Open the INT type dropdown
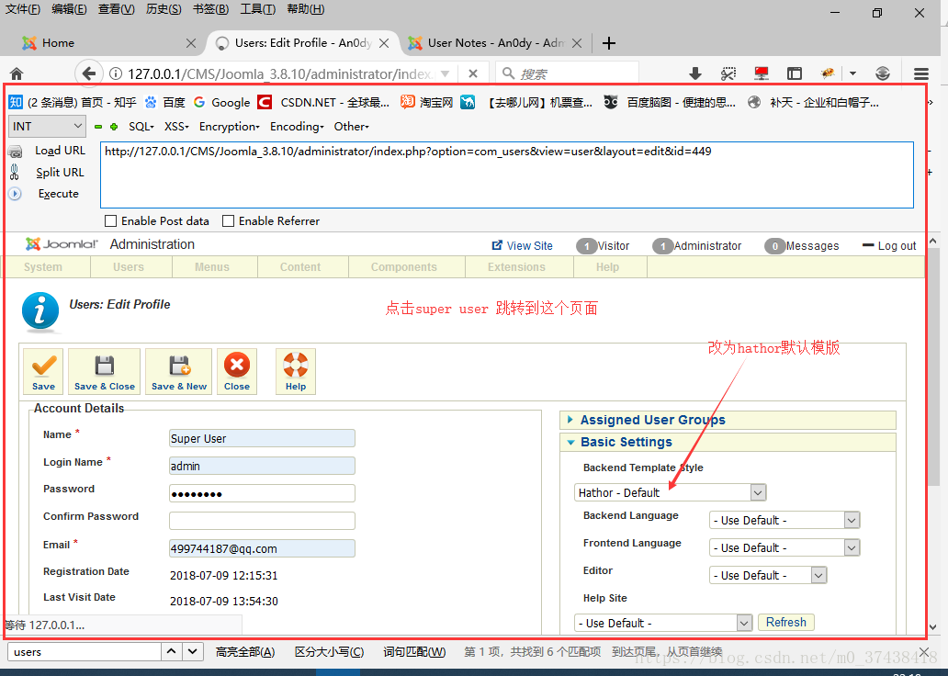The width and height of the screenshot is (948, 676). (x=47, y=127)
